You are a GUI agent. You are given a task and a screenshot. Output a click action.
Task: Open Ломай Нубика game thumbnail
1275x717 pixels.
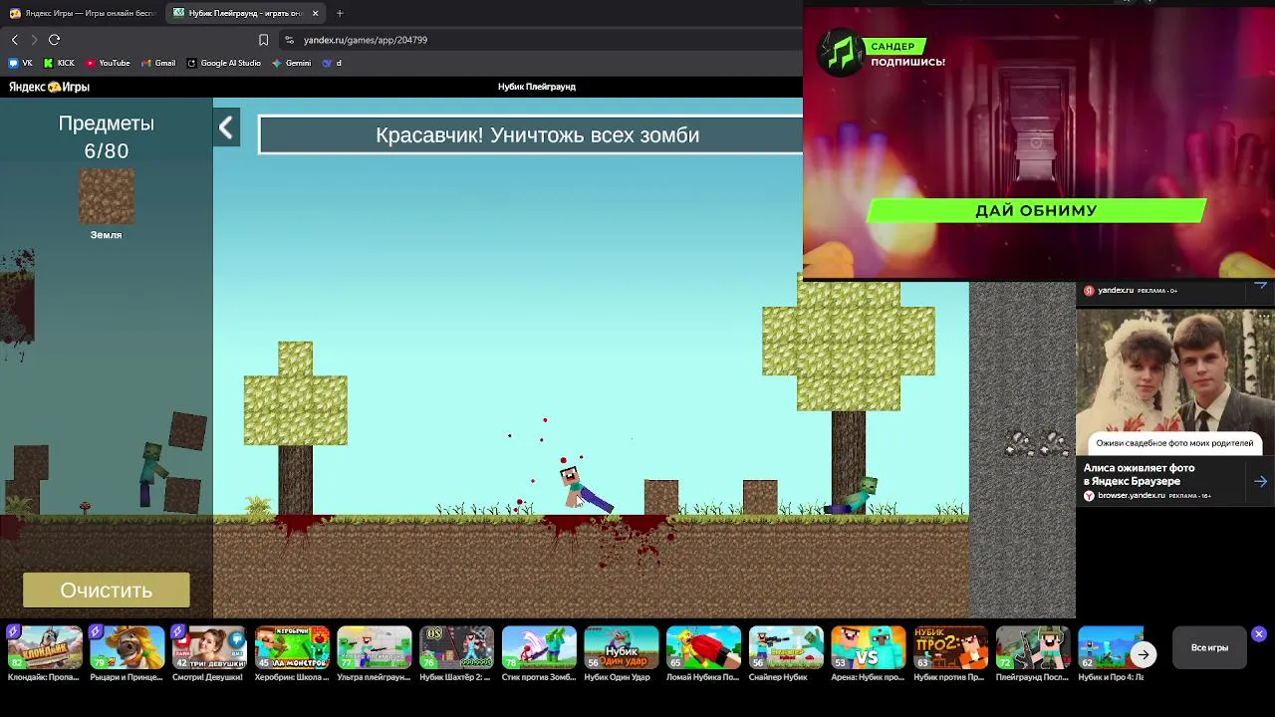tap(703, 648)
